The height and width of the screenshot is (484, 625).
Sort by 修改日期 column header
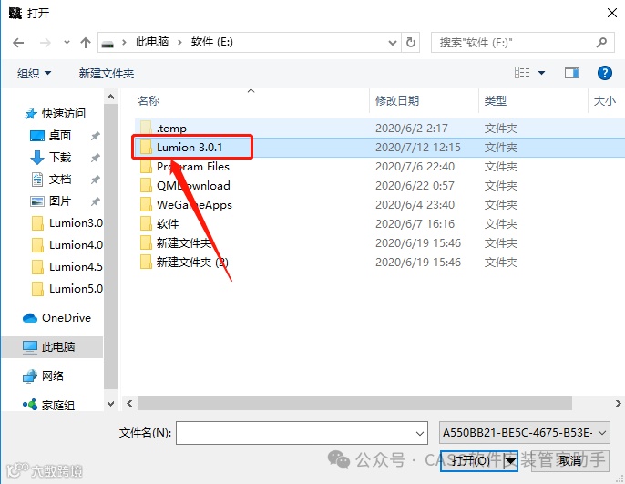click(397, 100)
